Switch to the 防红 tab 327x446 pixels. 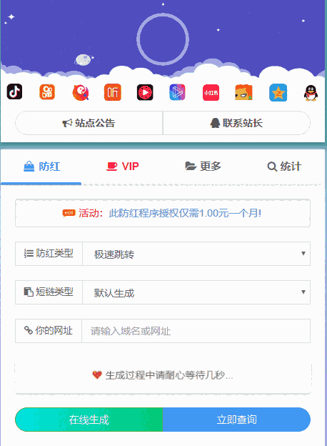click(x=41, y=167)
